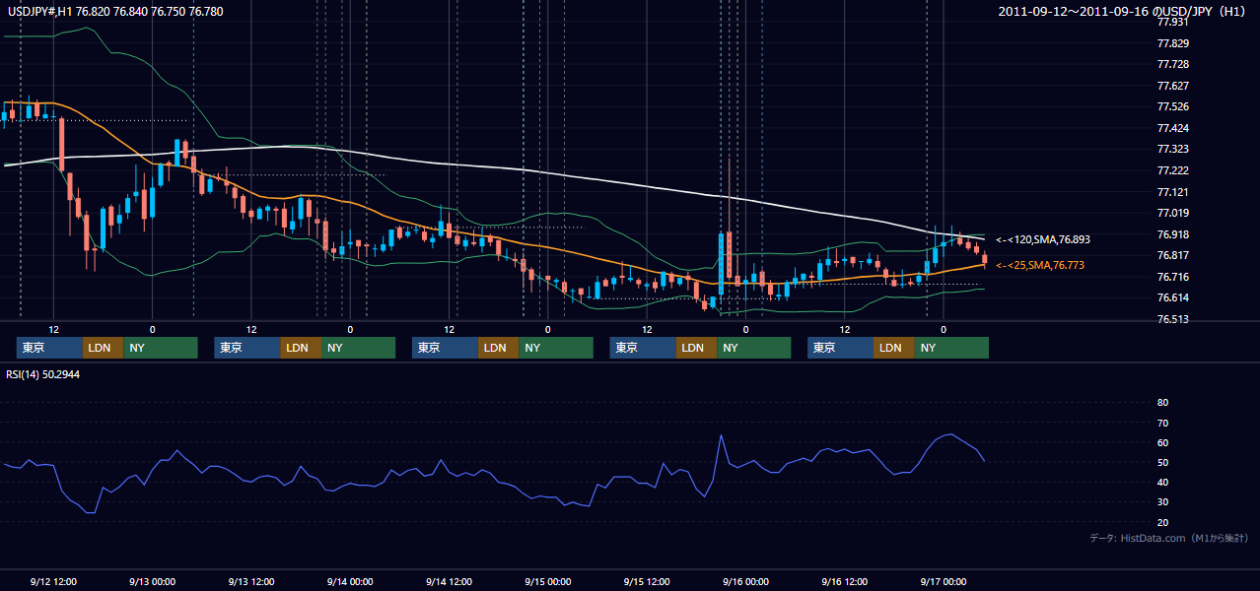Click the 77.931 price axis label
1260x591 pixels.
pyautogui.click(x=1173, y=22)
